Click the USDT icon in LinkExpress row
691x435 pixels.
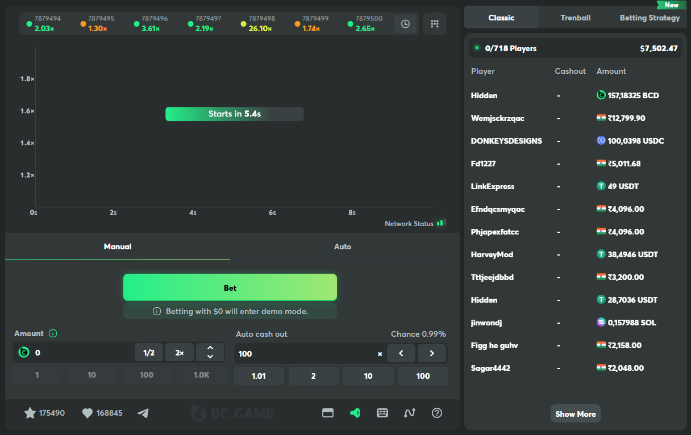pos(601,186)
